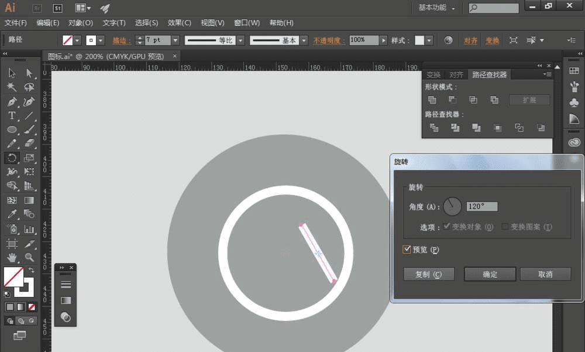This screenshot has width=585, height=352.
Task: Click the rotation angle dial
Action: tap(452, 206)
